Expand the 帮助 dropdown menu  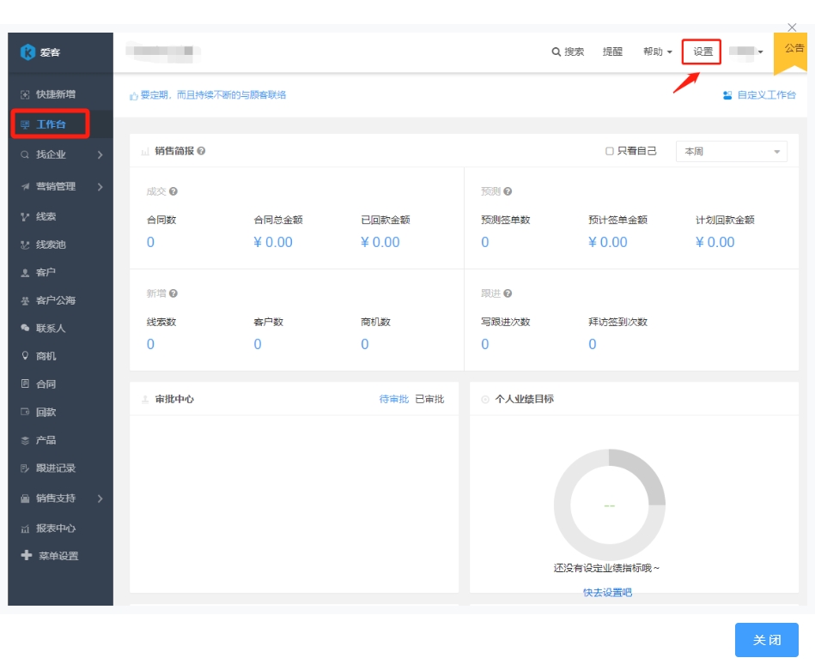coord(657,52)
